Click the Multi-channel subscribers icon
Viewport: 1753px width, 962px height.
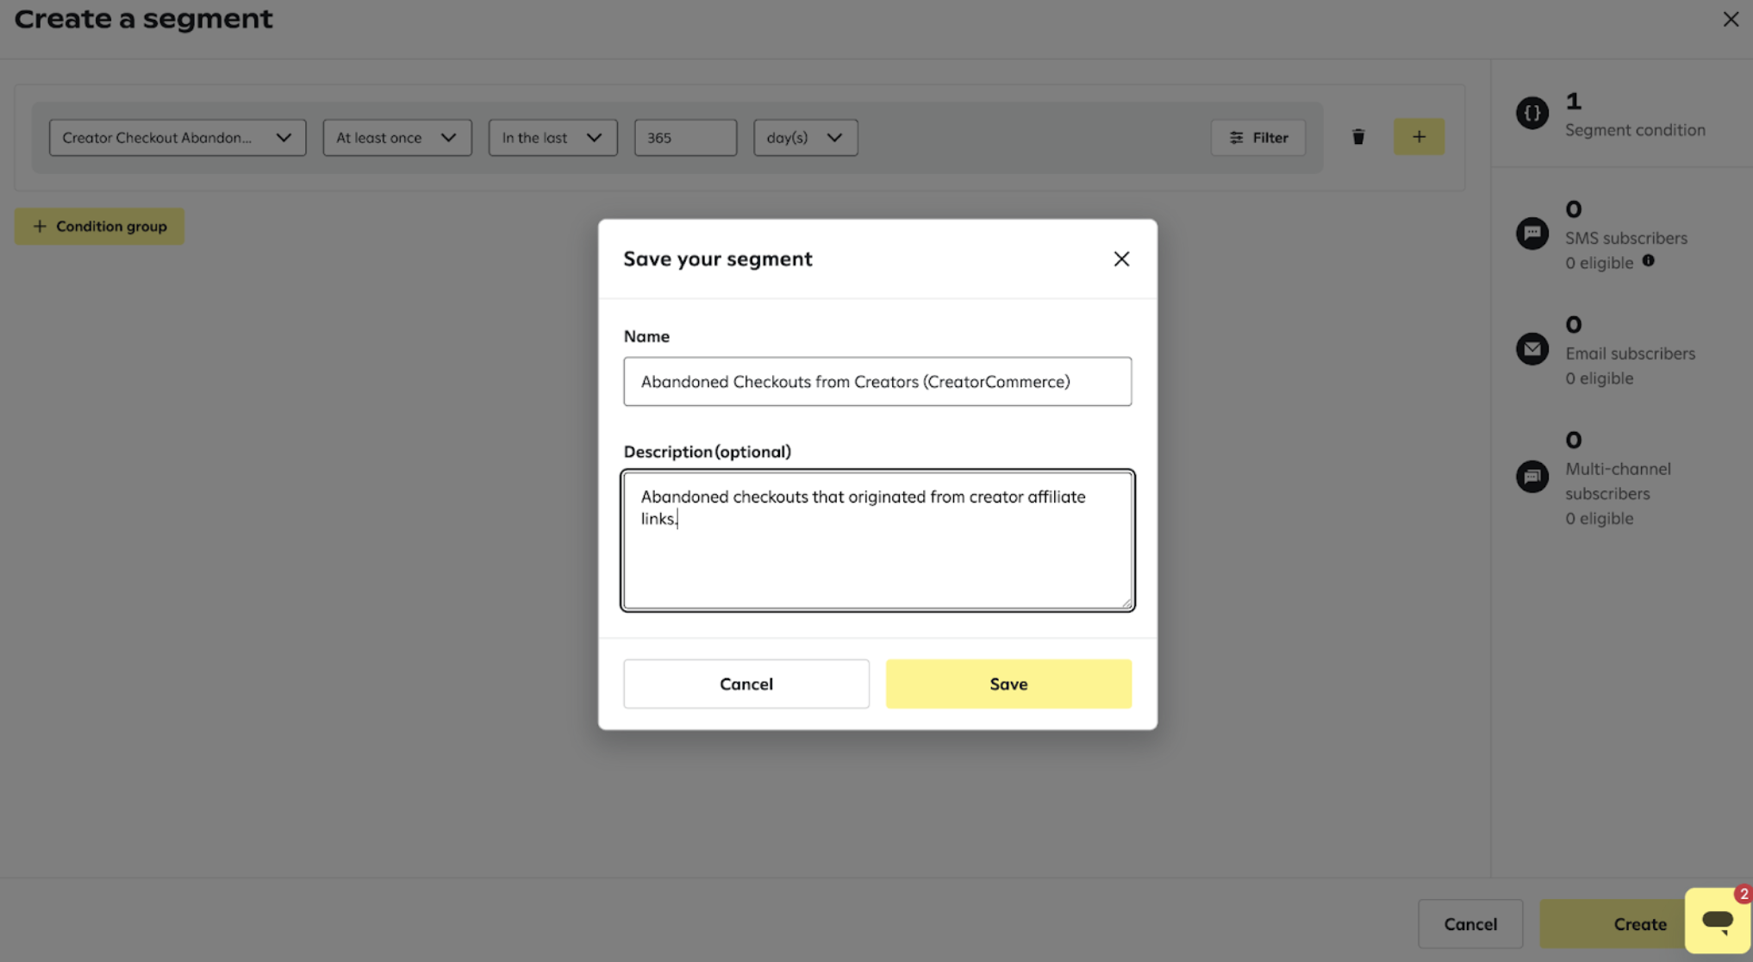coord(1532,476)
